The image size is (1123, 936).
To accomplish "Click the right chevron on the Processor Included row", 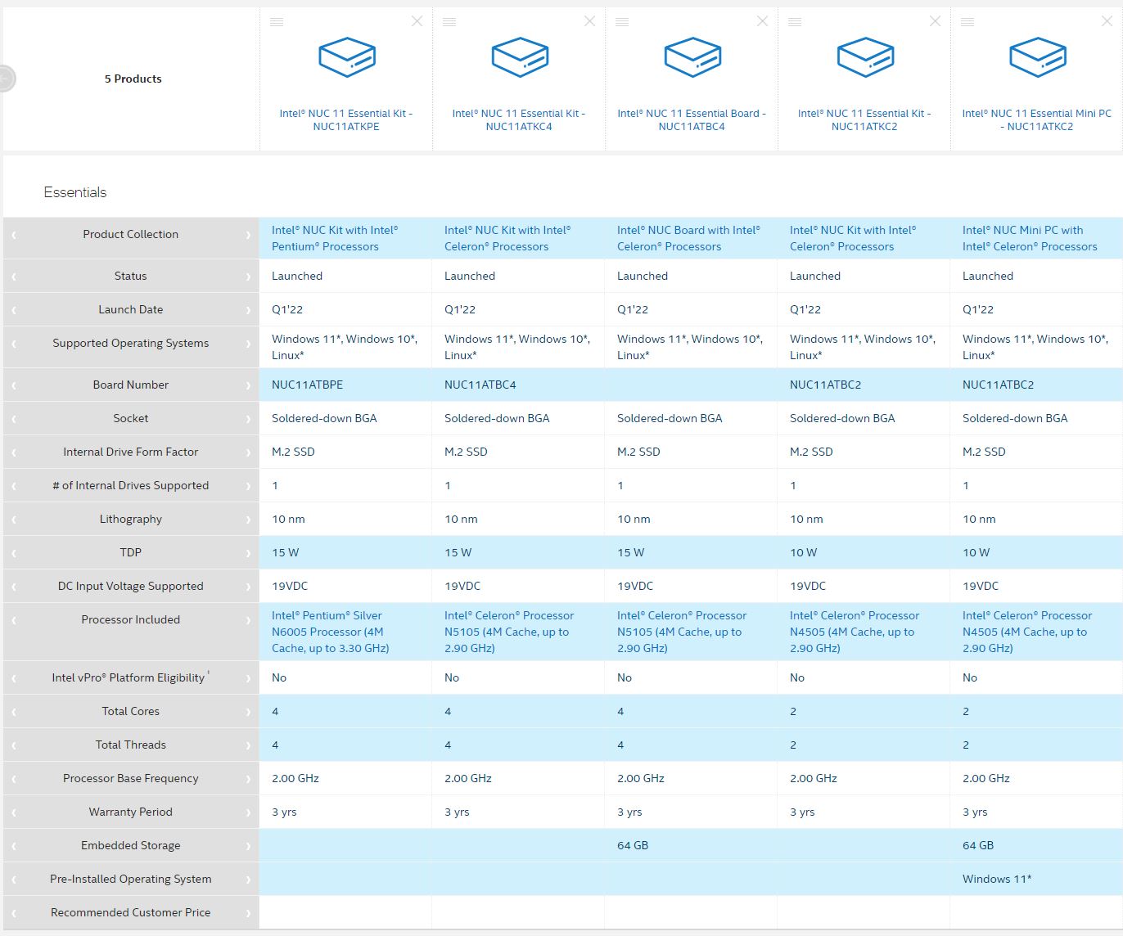I will (x=248, y=620).
